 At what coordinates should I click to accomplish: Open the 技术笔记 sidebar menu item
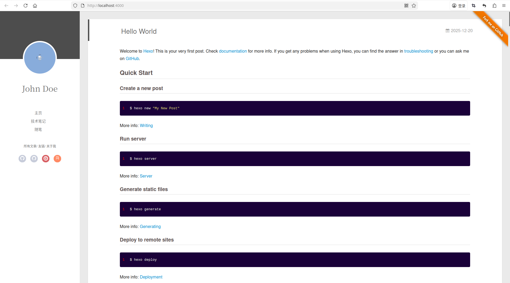(38, 121)
